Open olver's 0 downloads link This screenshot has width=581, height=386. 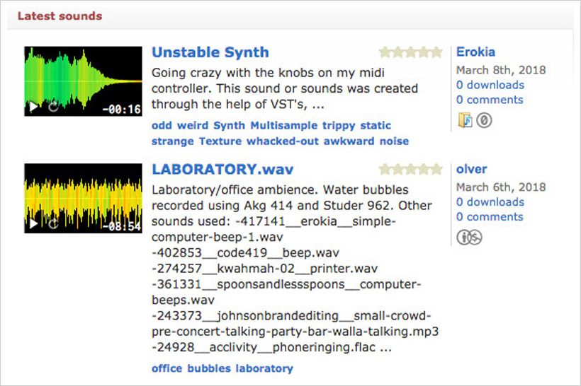[x=490, y=202]
